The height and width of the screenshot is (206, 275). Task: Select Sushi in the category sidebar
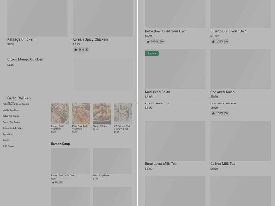pyautogui.click(x=5, y=140)
